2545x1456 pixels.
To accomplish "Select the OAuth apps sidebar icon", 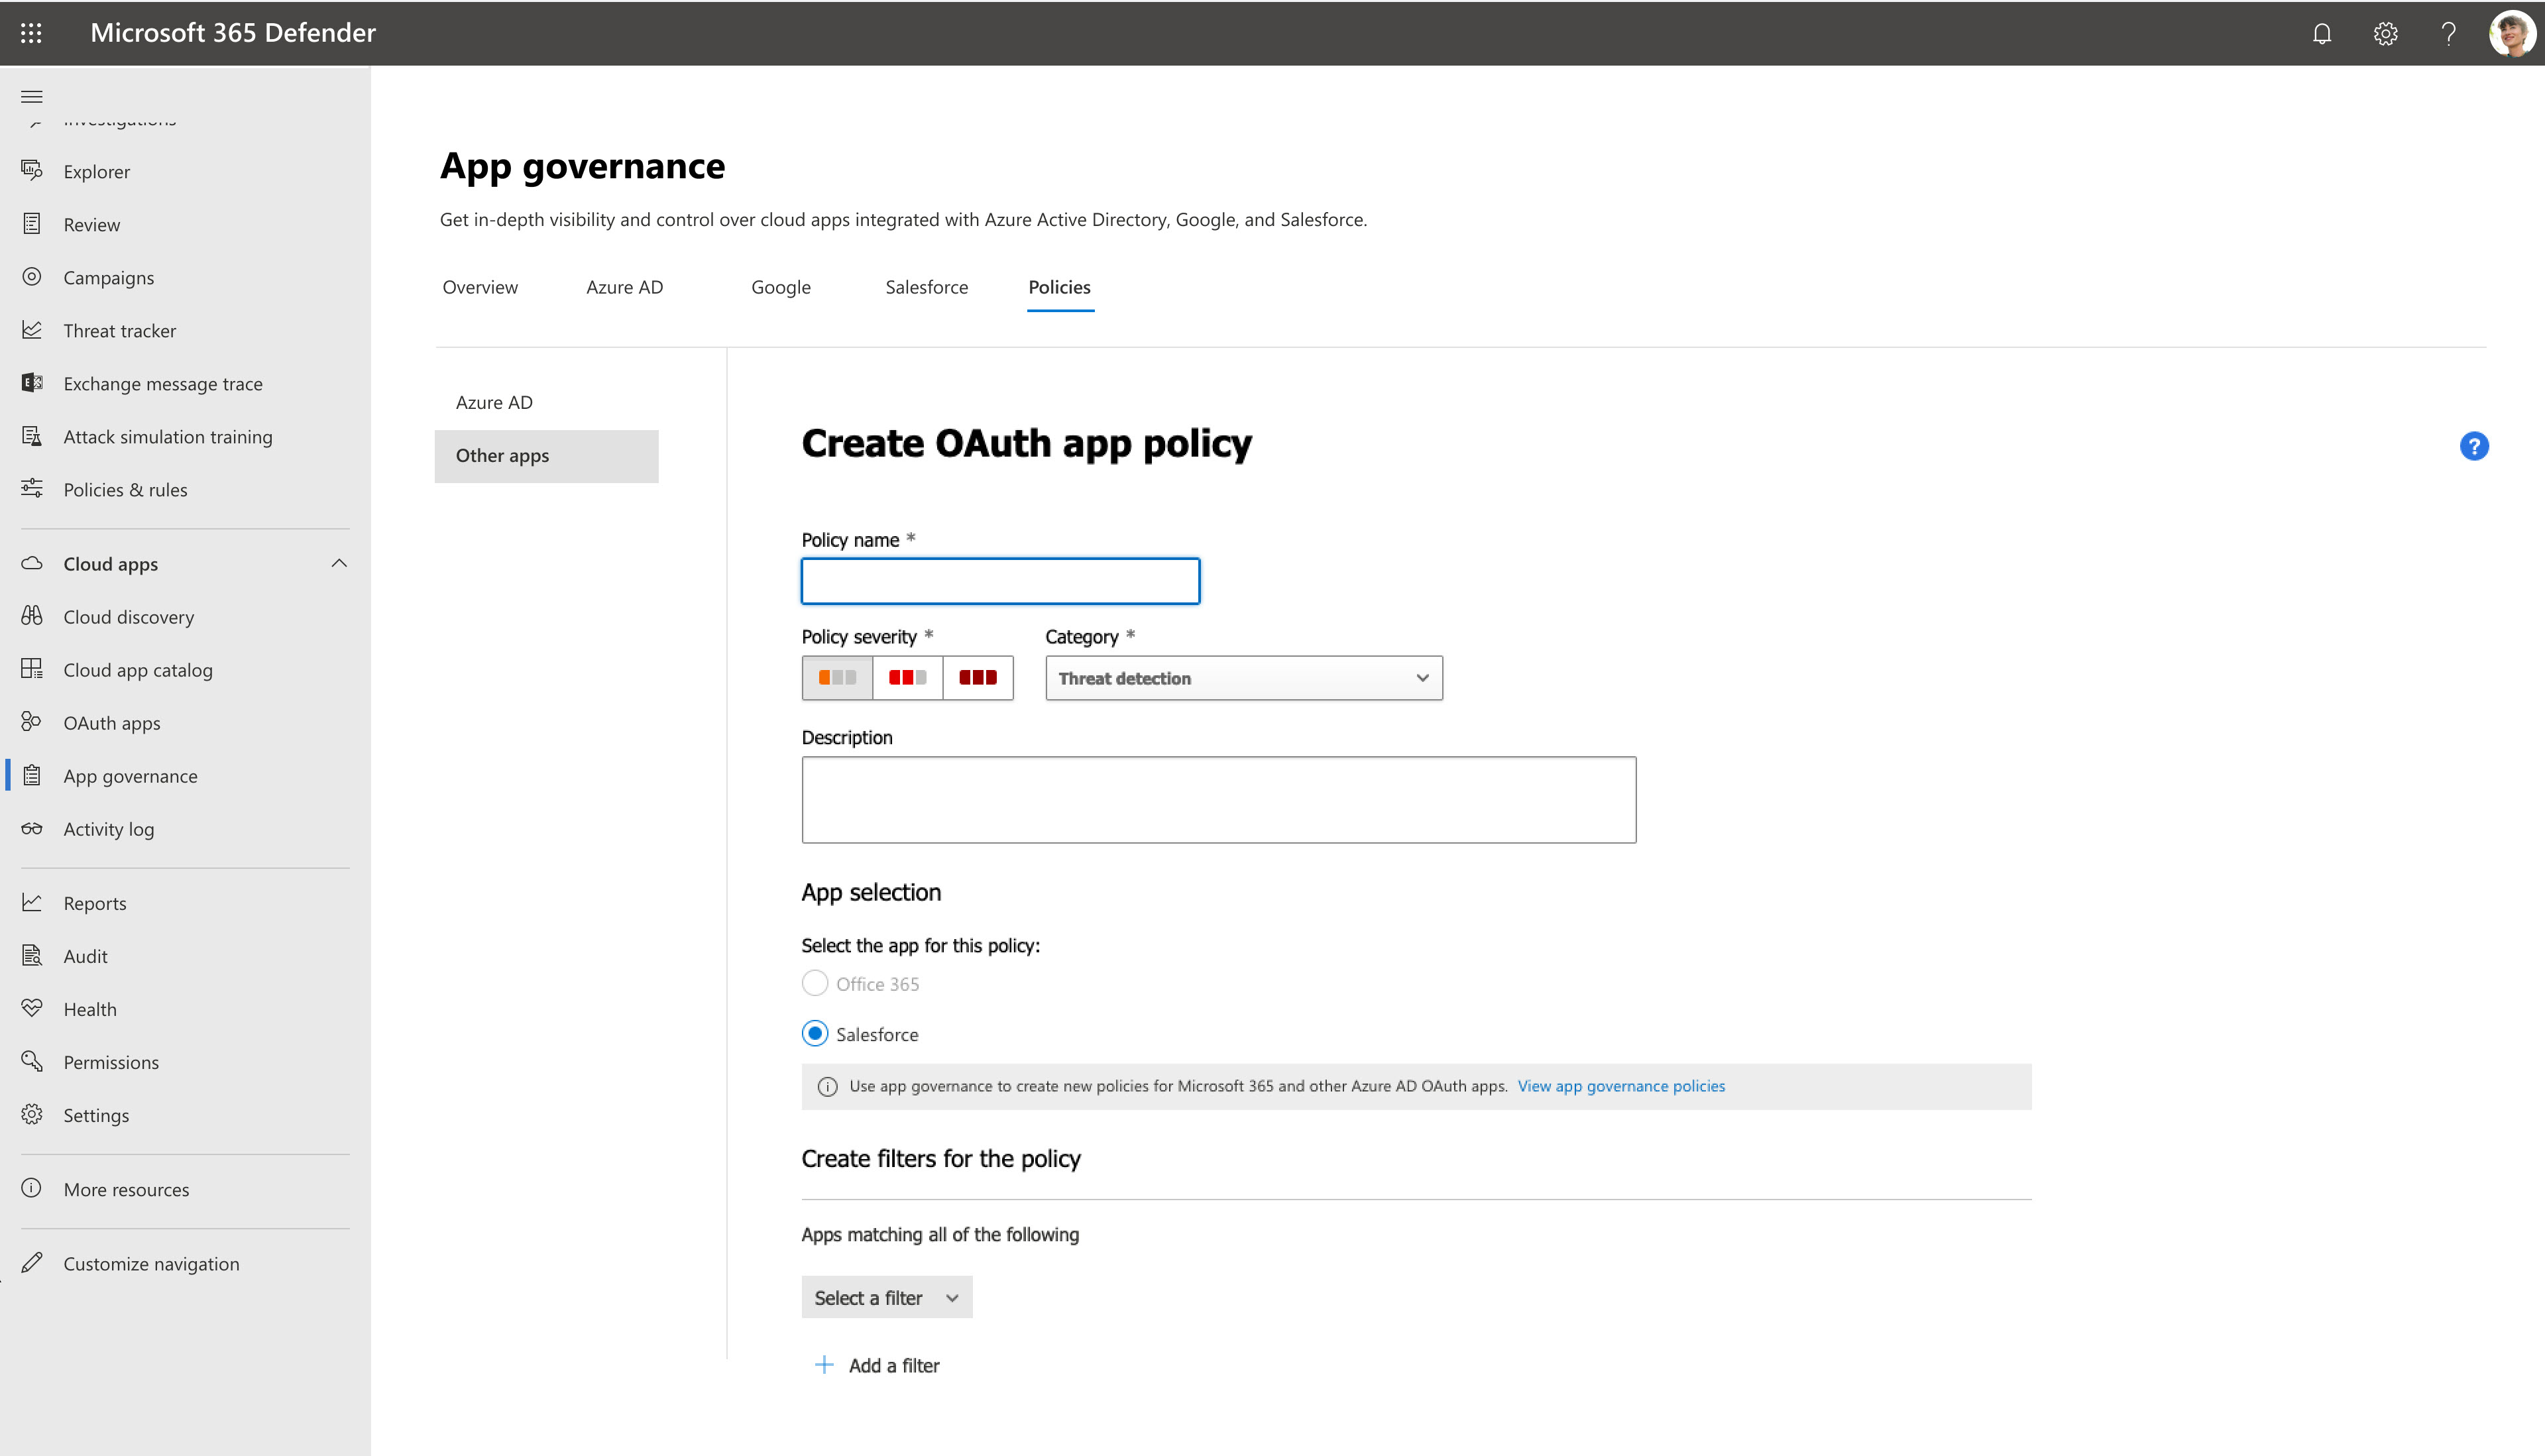I will [x=31, y=722].
